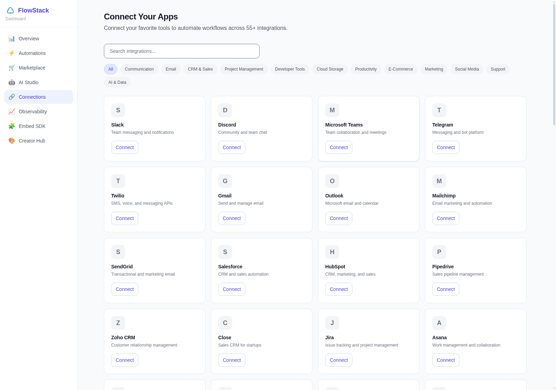This screenshot has width=556, height=390.
Task: Click the Connections link chain icon
Action: click(12, 97)
